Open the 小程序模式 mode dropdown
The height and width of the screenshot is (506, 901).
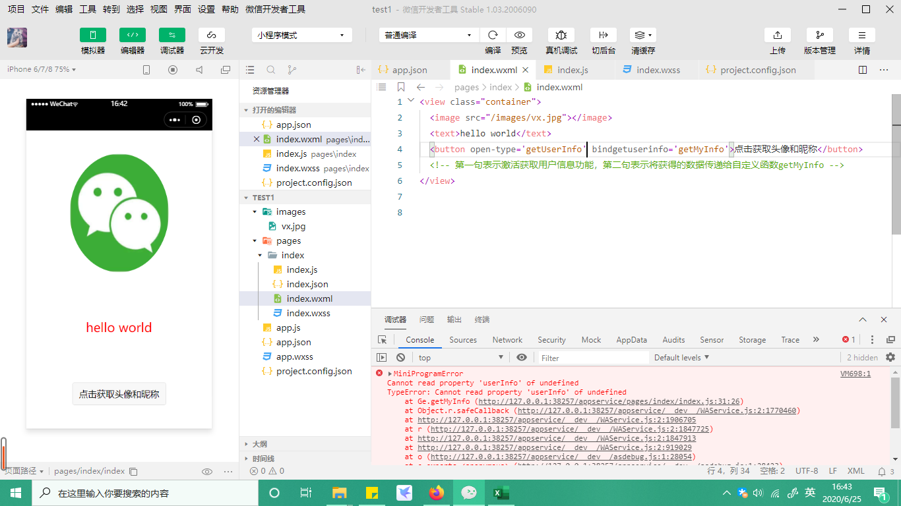click(x=301, y=35)
